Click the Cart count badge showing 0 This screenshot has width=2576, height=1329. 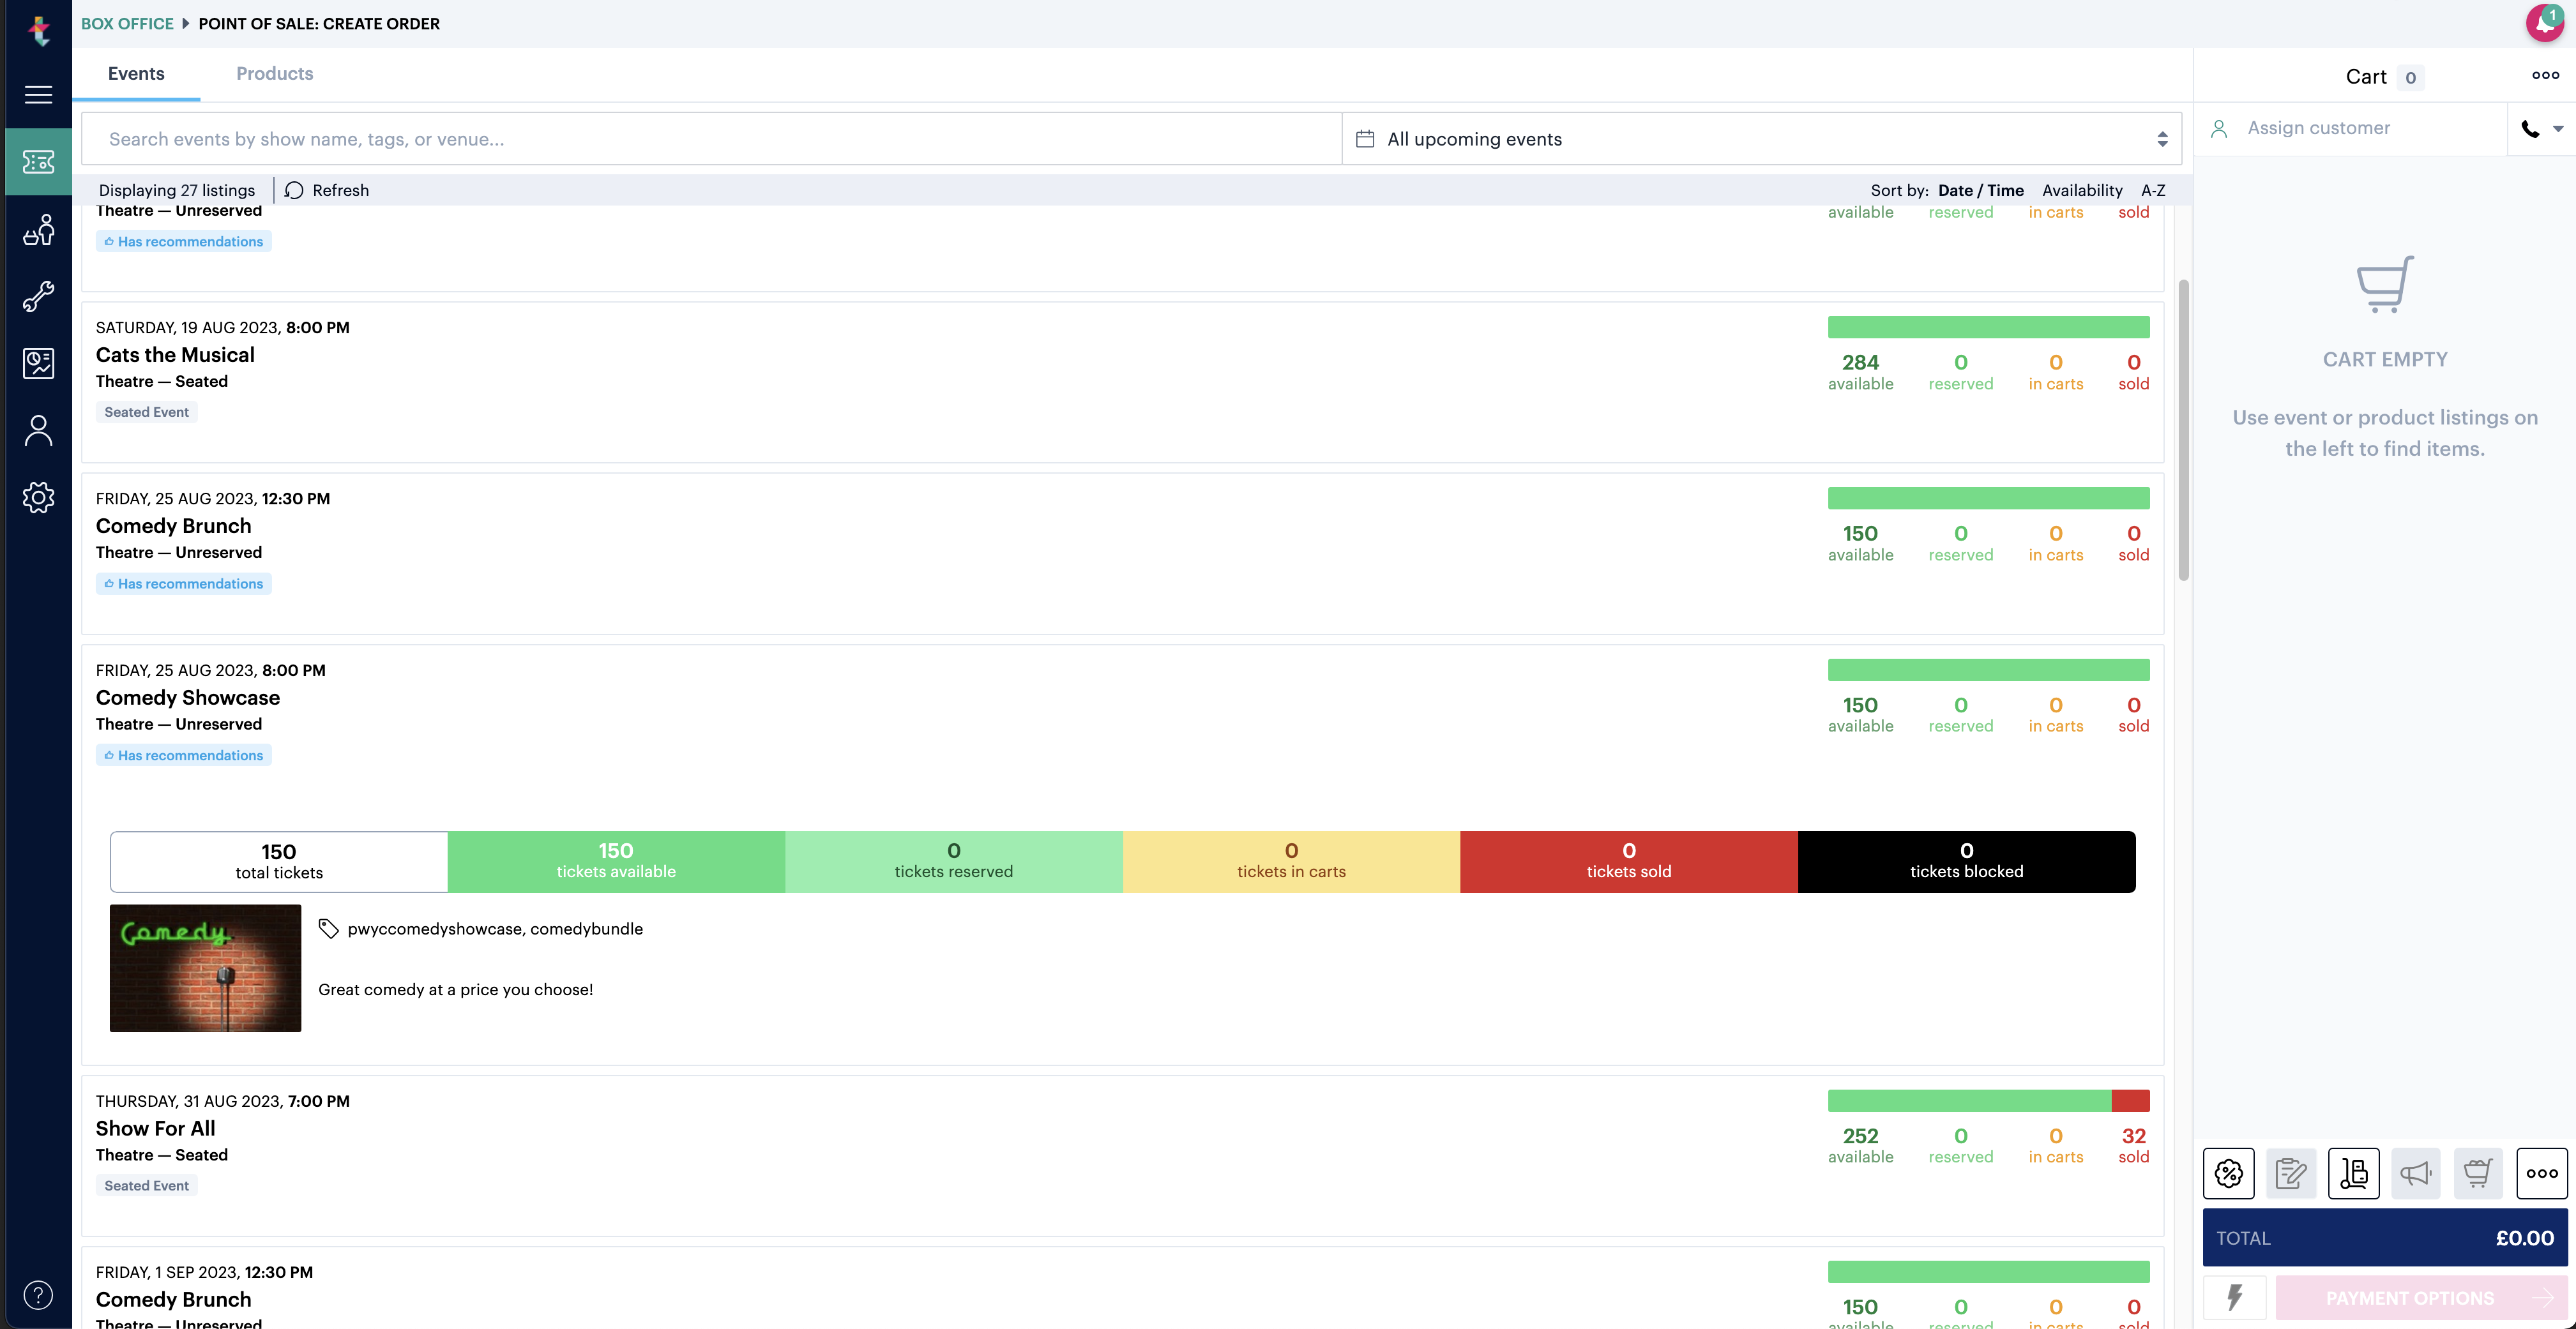[x=2411, y=78]
